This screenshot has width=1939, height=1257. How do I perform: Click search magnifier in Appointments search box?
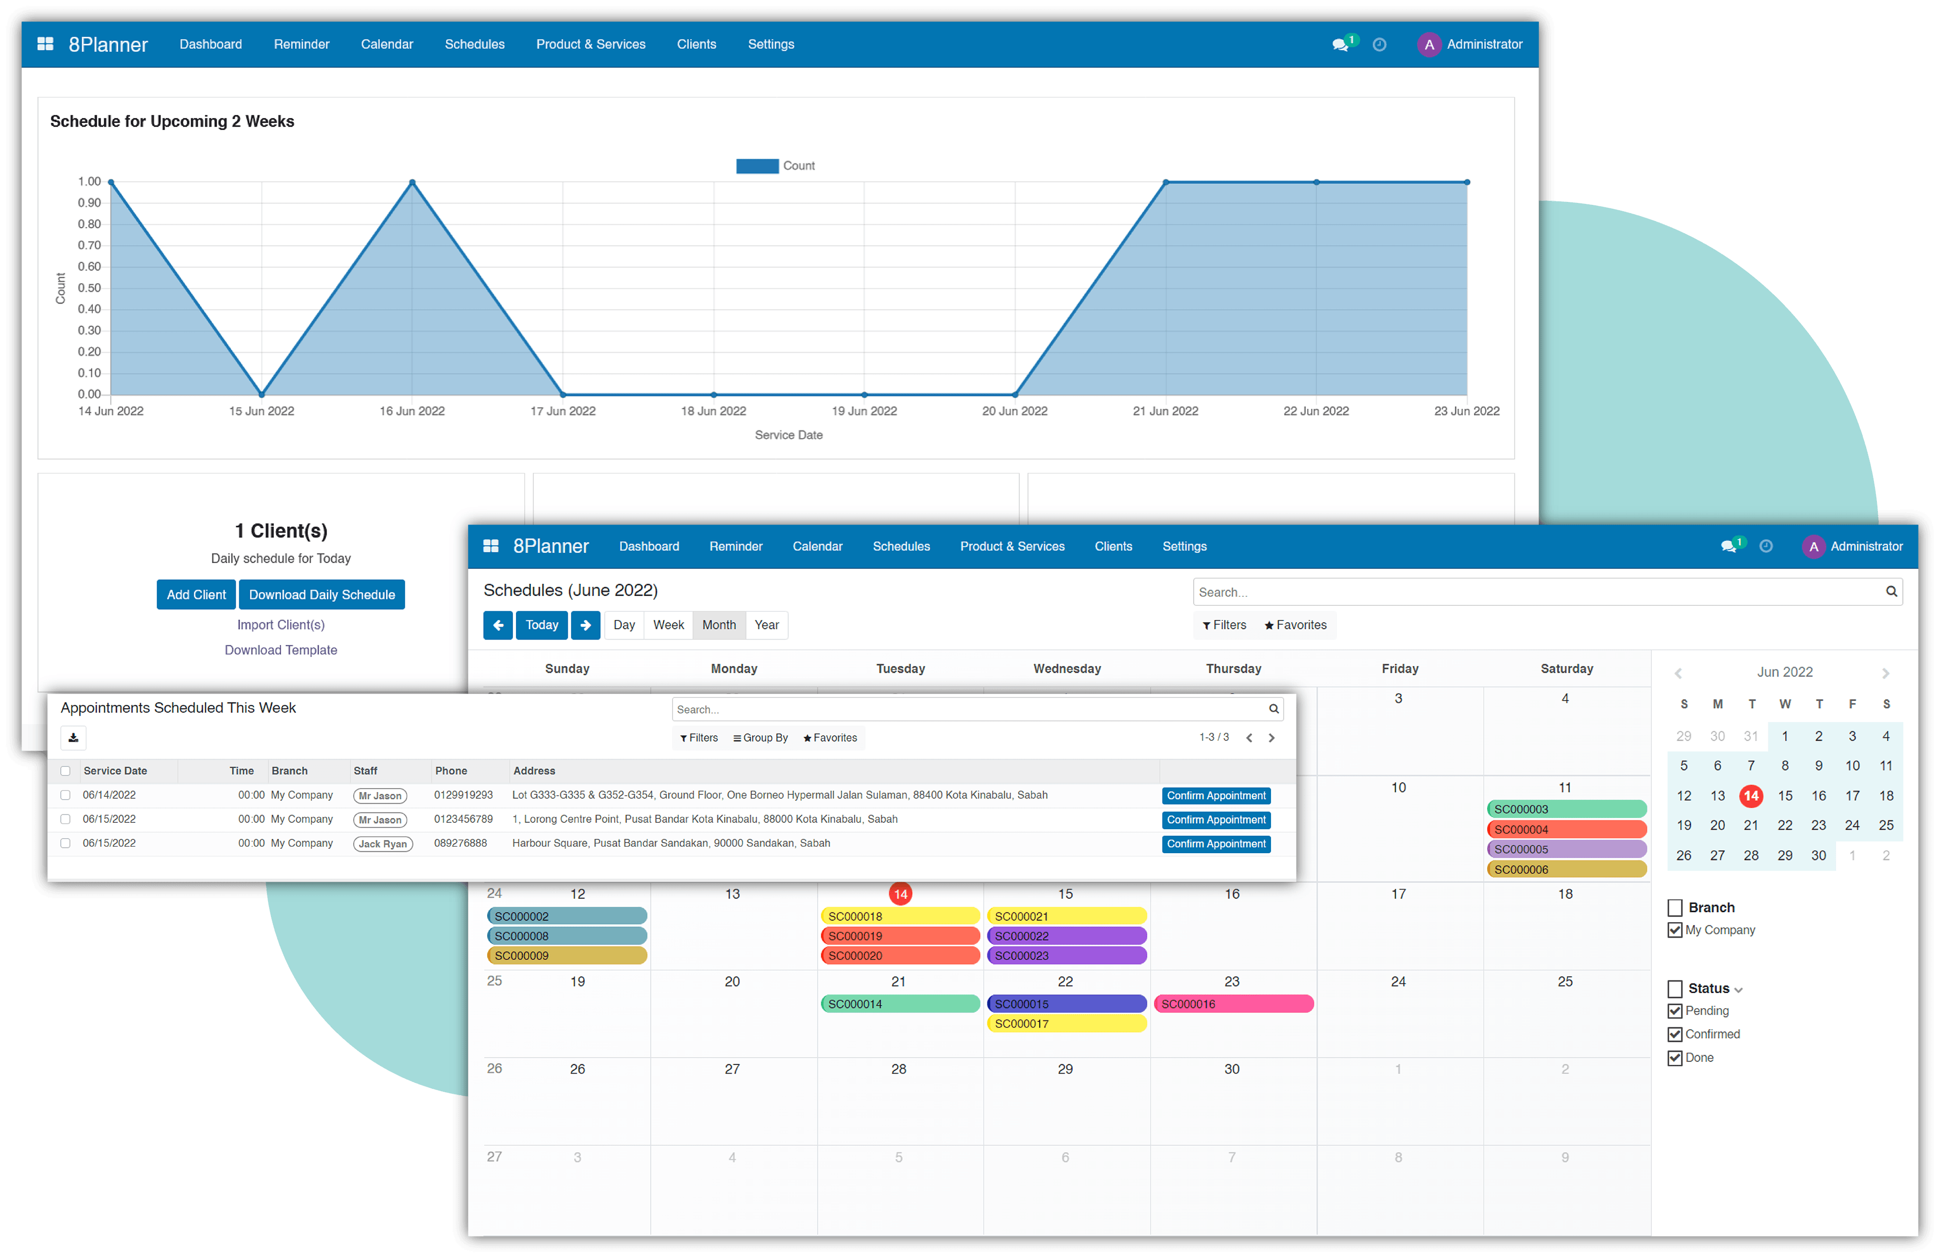(1273, 709)
